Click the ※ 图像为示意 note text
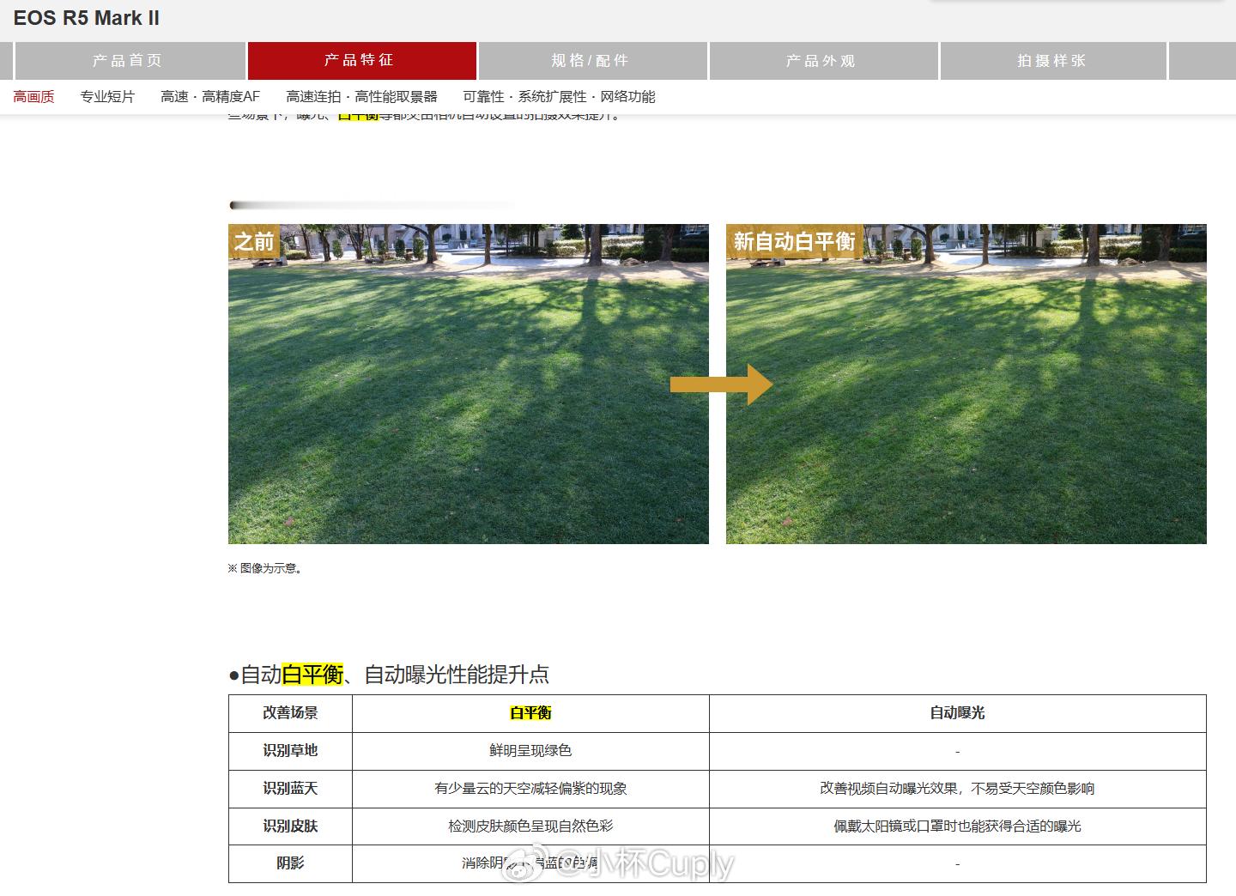This screenshot has width=1236, height=896. pos(264,567)
